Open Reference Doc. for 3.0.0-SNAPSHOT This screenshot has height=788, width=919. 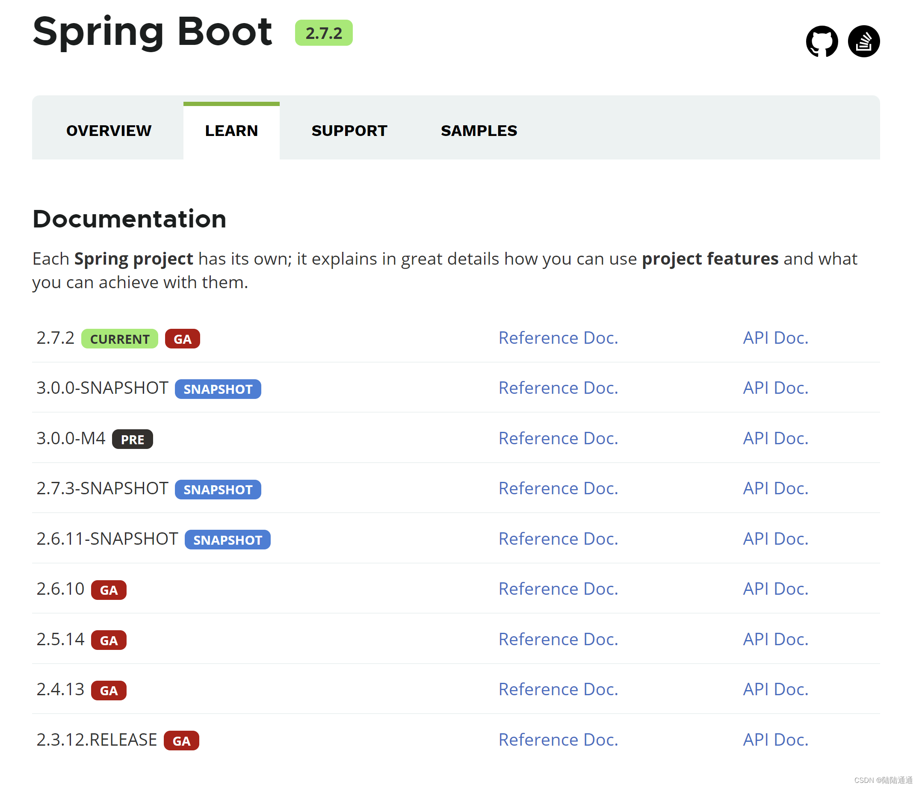(558, 388)
